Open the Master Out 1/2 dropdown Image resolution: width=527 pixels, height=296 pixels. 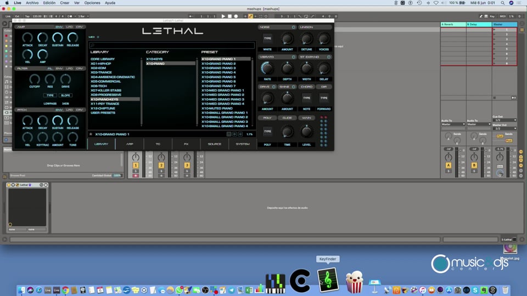(x=504, y=128)
